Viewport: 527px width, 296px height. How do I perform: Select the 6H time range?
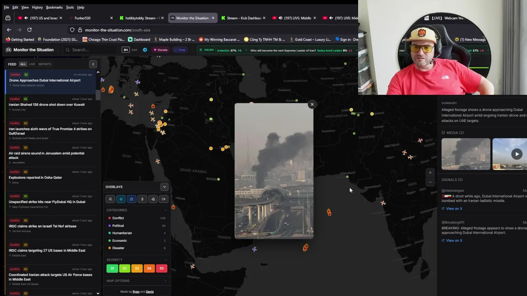tap(126, 50)
